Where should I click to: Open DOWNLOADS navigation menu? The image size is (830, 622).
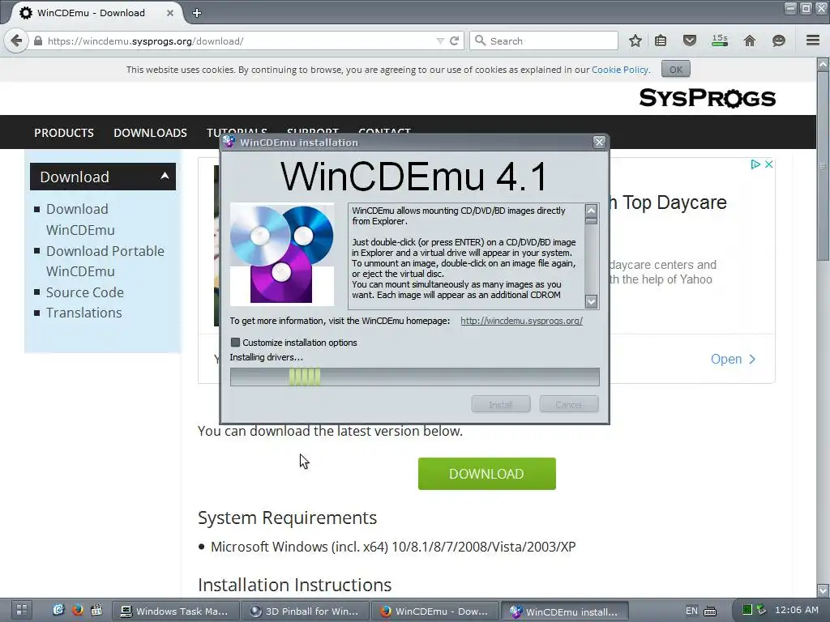tap(150, 133)
